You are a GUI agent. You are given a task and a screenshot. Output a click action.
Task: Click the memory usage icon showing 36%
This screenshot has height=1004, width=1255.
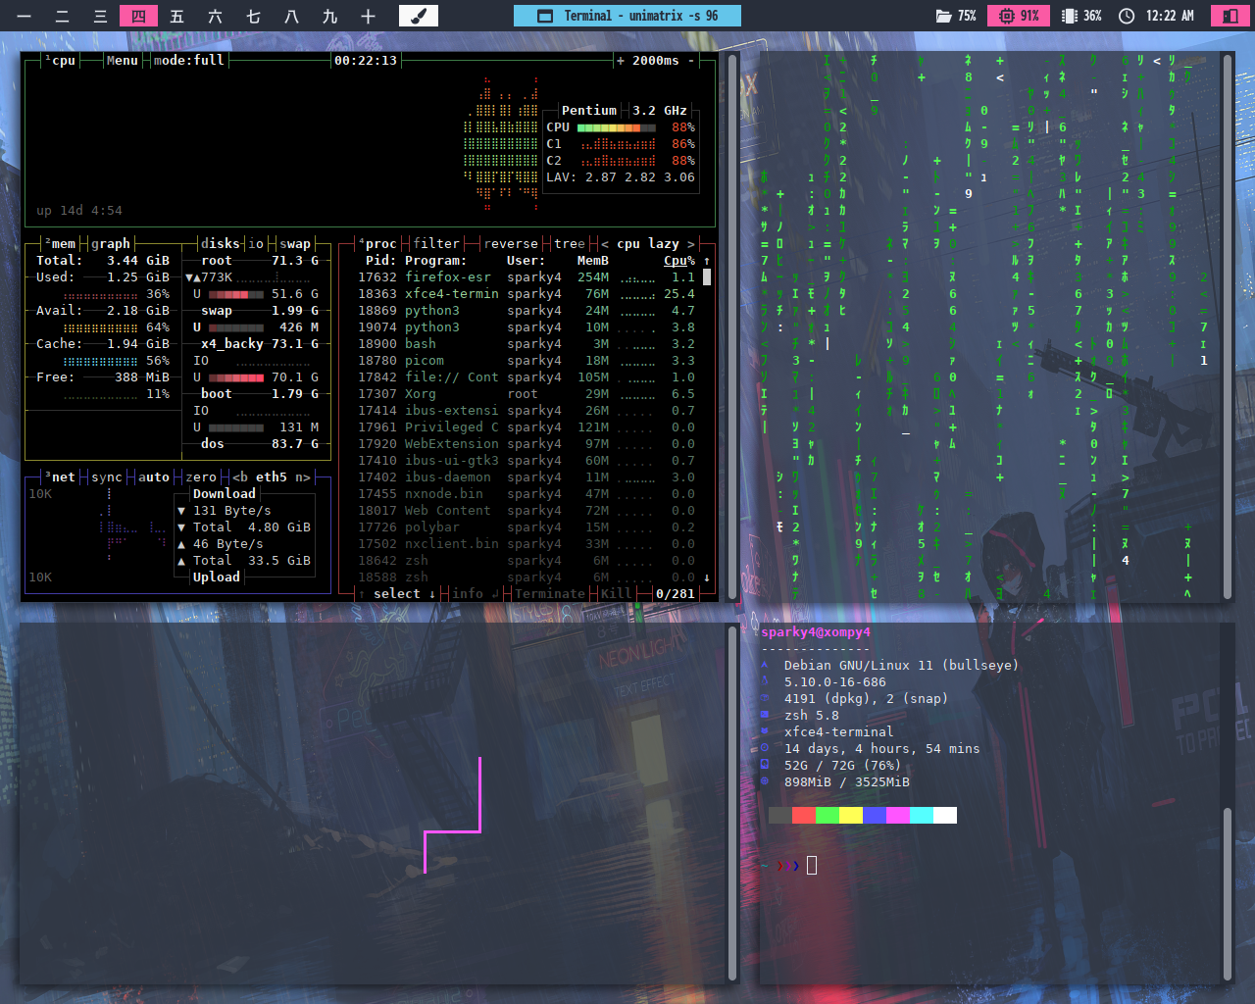[x=1070, y=16]
